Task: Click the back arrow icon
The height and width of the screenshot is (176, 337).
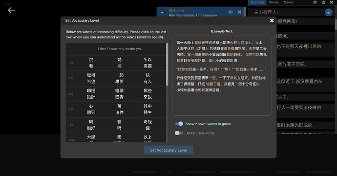Action: 11,10
